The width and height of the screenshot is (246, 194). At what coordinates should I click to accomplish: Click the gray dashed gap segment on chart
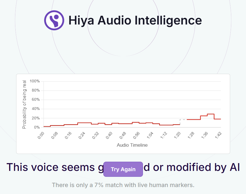tap(183, 120)
